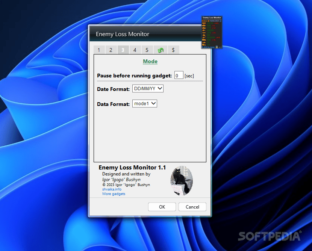Open settings tab 1
Screen dimensions: 312x251
coord(99,50)
